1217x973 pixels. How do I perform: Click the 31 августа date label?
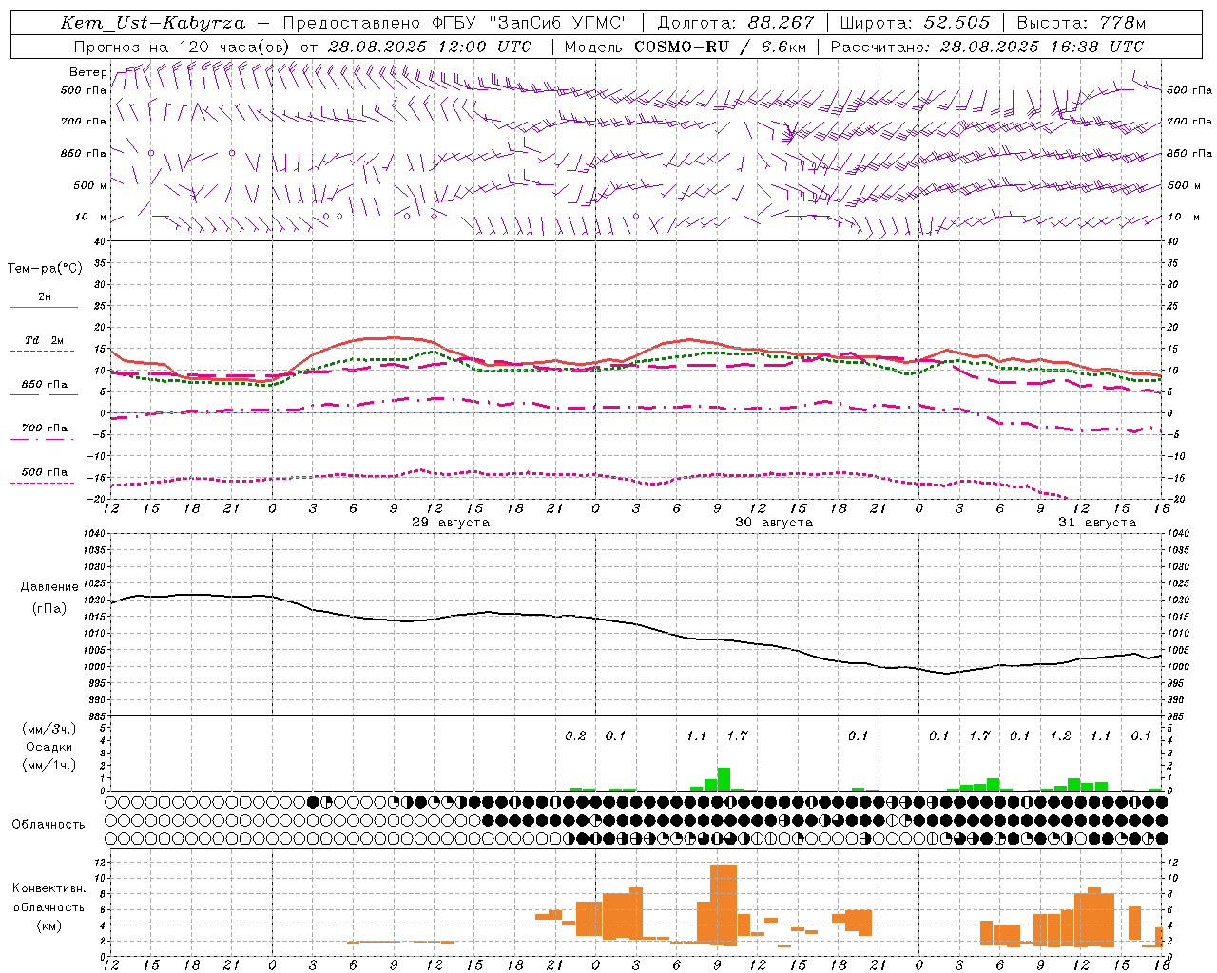click(x=1097, y=523)
